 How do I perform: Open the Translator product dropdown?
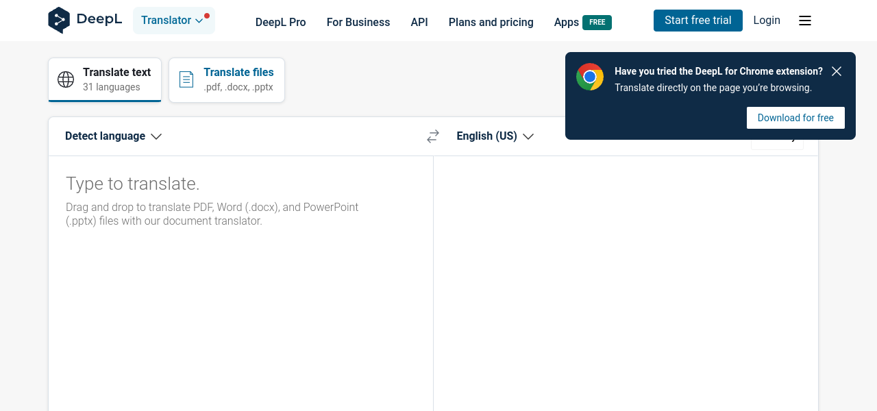(173, 21)
